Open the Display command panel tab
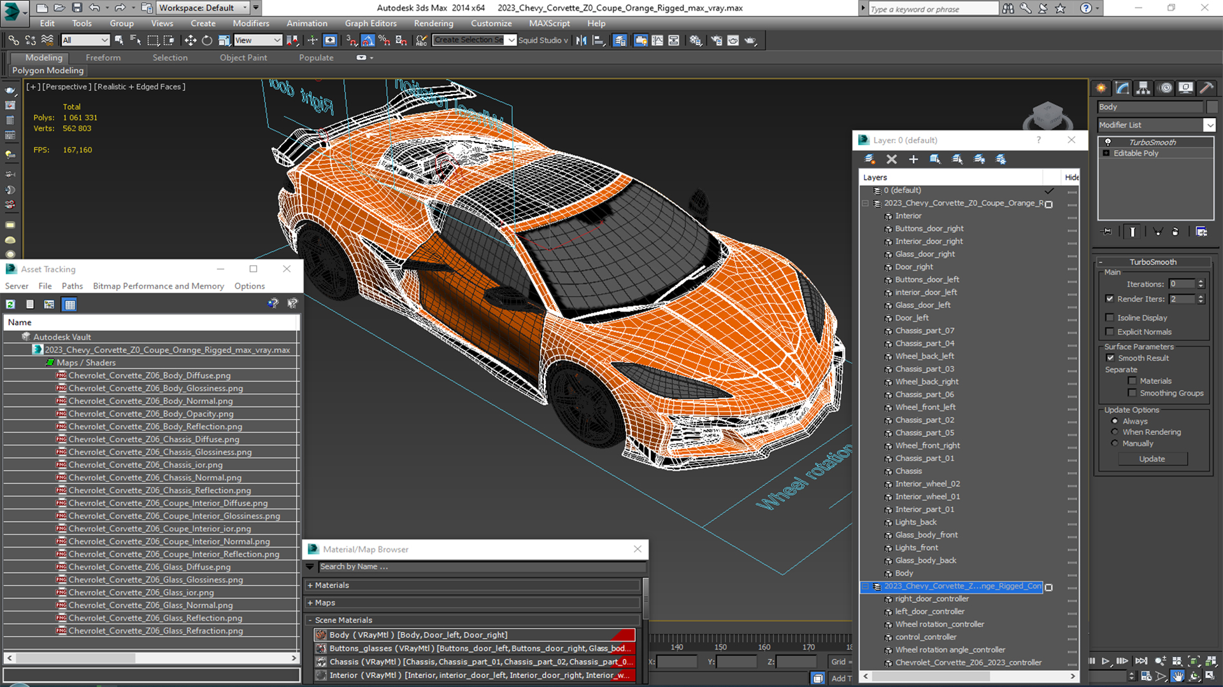1223x687 pixels. (1185, 88)
